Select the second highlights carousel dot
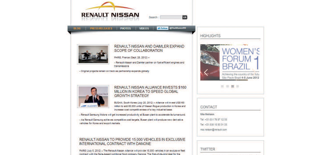 click(227, 87)
